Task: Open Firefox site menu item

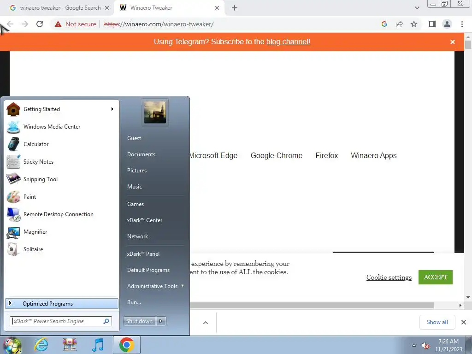Action: 327,156
